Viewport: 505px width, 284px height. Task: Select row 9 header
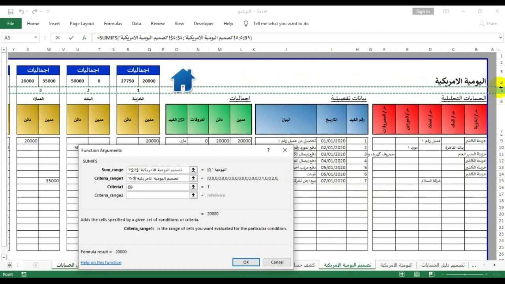pos(501,141)
